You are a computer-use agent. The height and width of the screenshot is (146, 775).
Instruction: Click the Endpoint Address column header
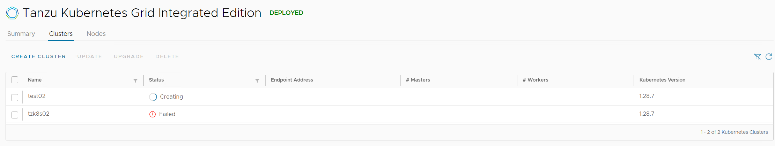pos(292,80)
